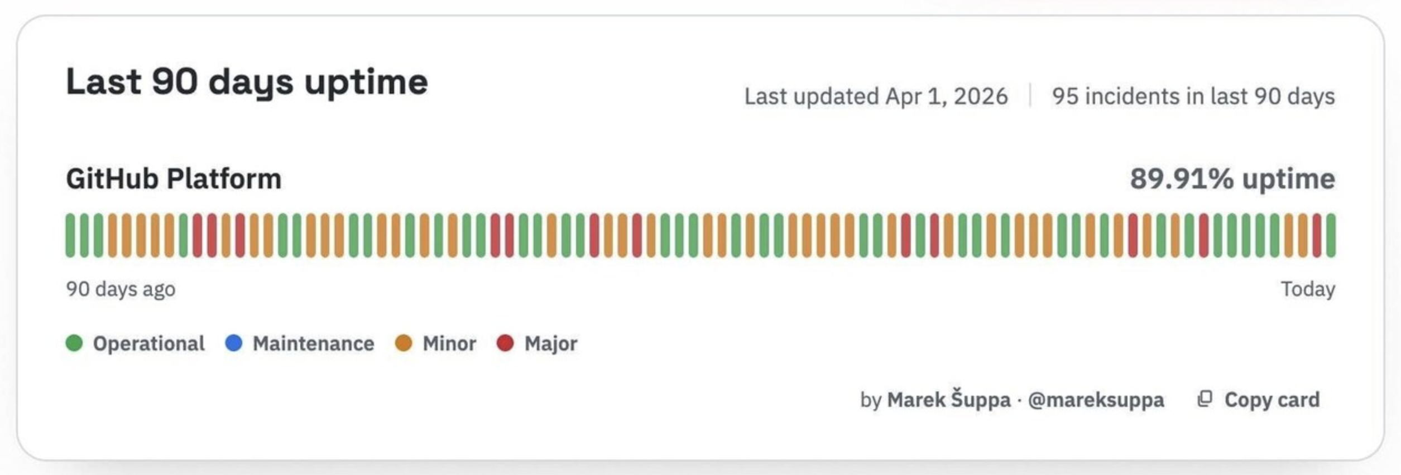Click the Last updated Apr 1, 2026 text
The width and height of the screenshot is (1401, 475).
tap(876, 96)
